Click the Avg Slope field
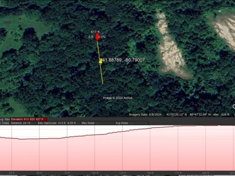Screen dimensions: 235x176 124,123
